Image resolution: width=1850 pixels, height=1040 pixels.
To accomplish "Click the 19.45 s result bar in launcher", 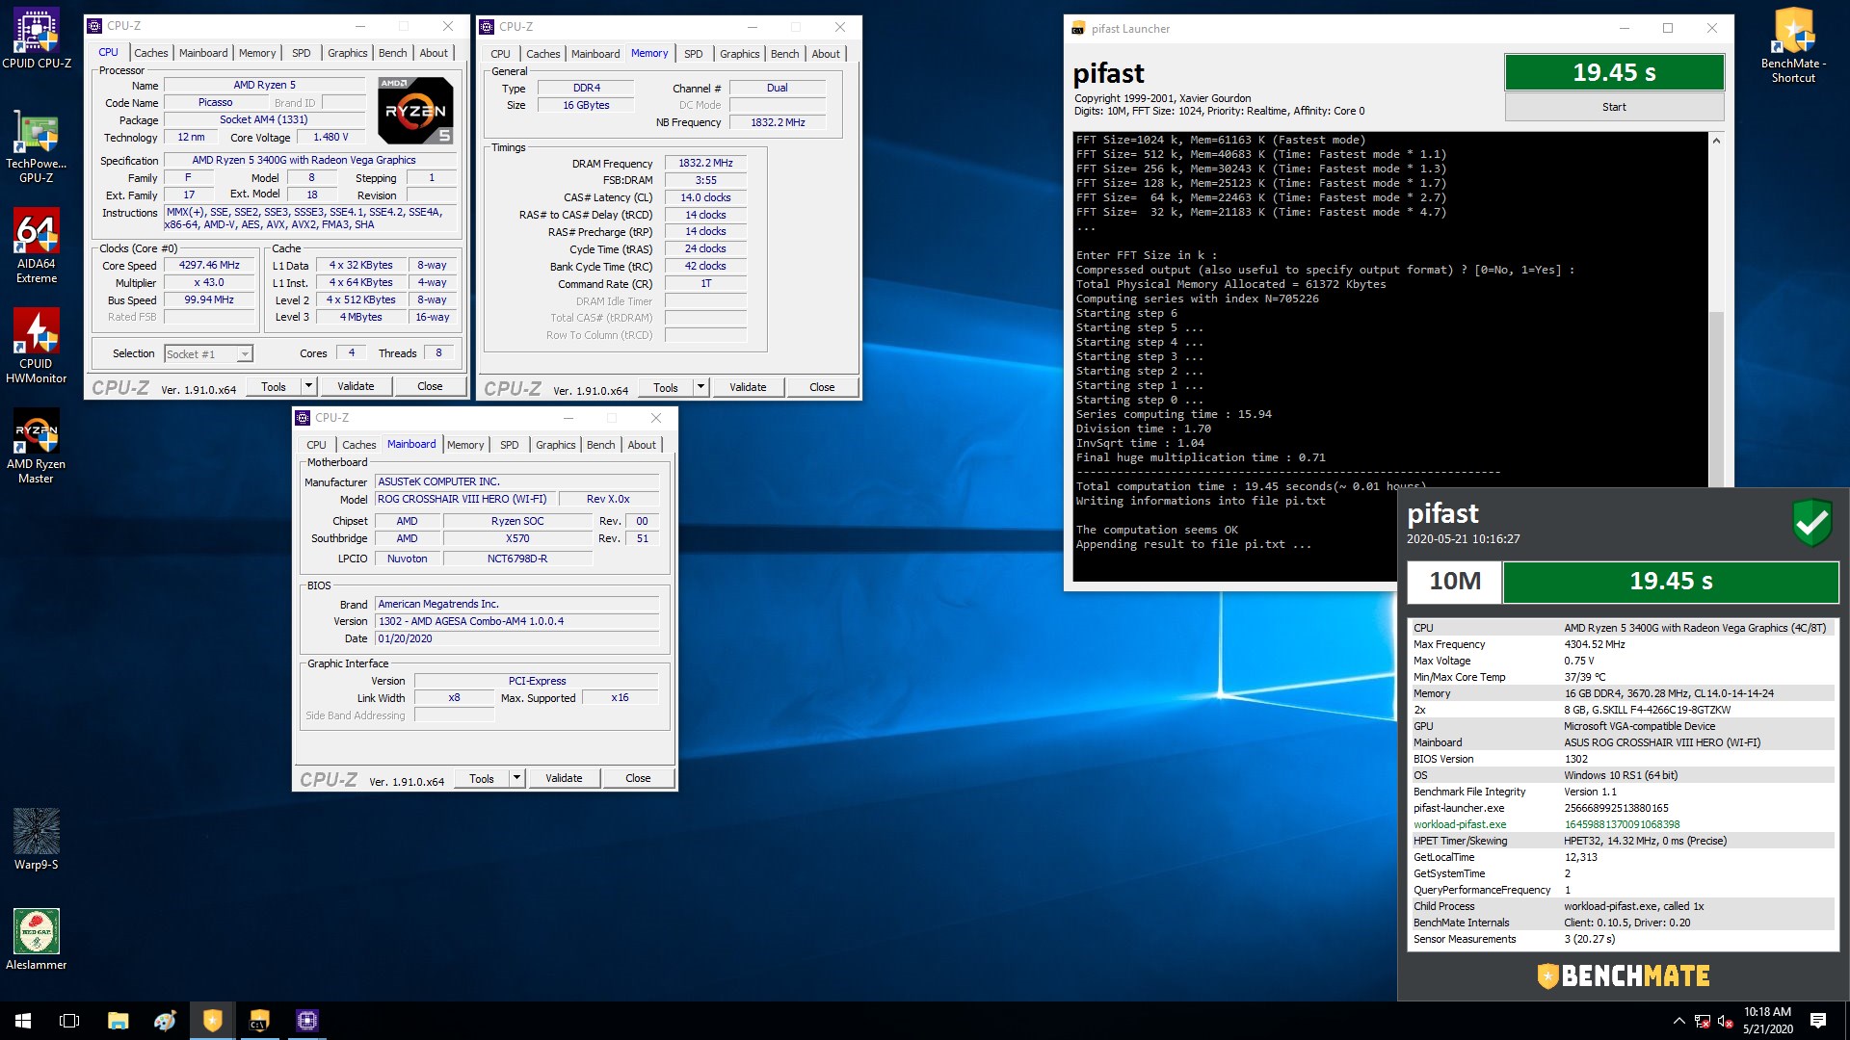I will (x=1614, y=72).
